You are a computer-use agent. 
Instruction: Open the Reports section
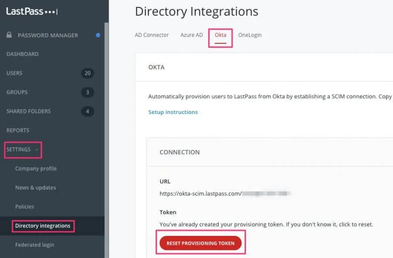point(18,130)
